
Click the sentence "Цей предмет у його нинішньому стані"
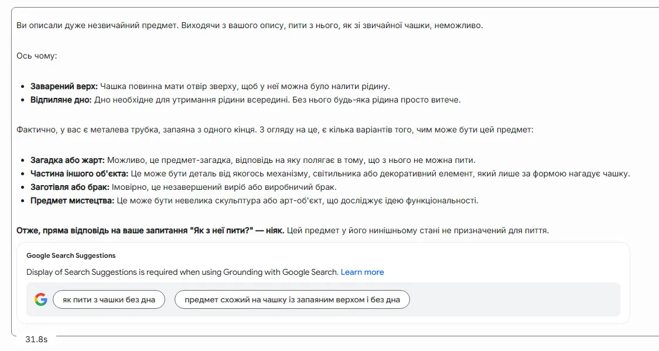[418, 230]
